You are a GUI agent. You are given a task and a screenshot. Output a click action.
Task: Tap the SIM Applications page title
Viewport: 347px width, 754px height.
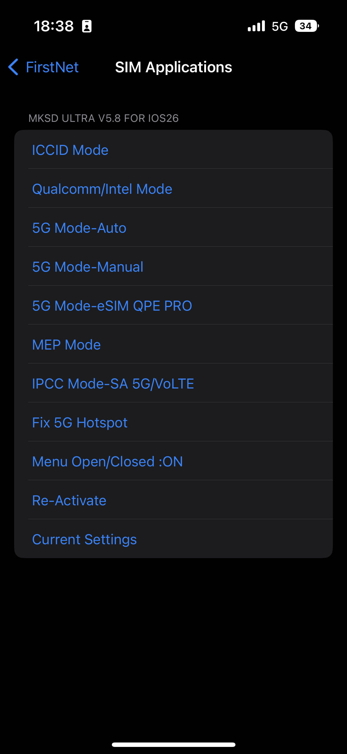pos(173,67)
